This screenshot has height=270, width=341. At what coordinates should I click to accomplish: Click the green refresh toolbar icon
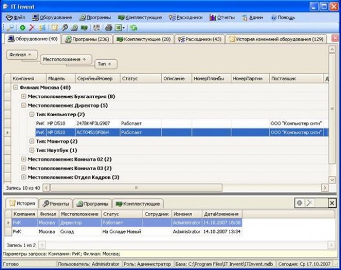point(134,27)
